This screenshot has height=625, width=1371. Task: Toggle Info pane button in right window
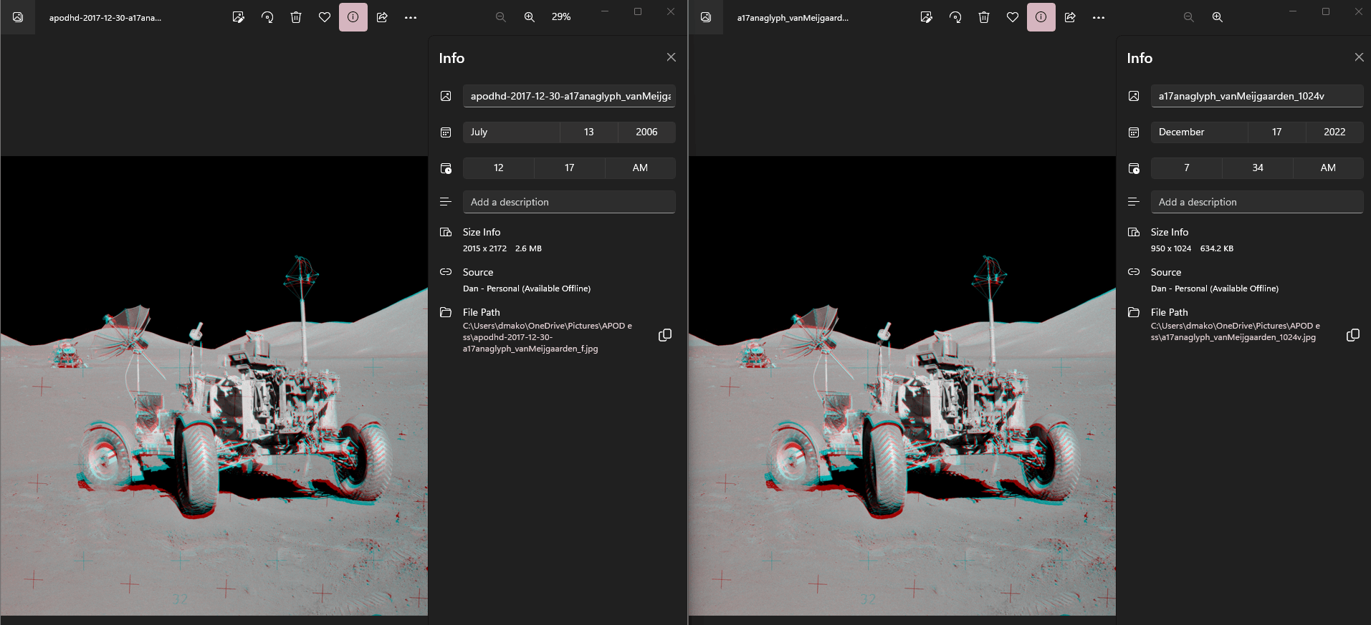(x=1041, y=17)
